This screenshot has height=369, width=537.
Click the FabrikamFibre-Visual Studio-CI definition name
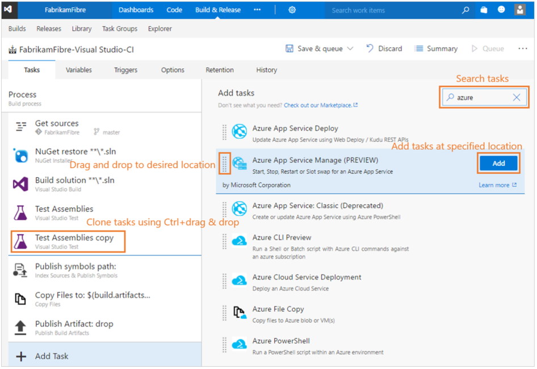[77, 50]
